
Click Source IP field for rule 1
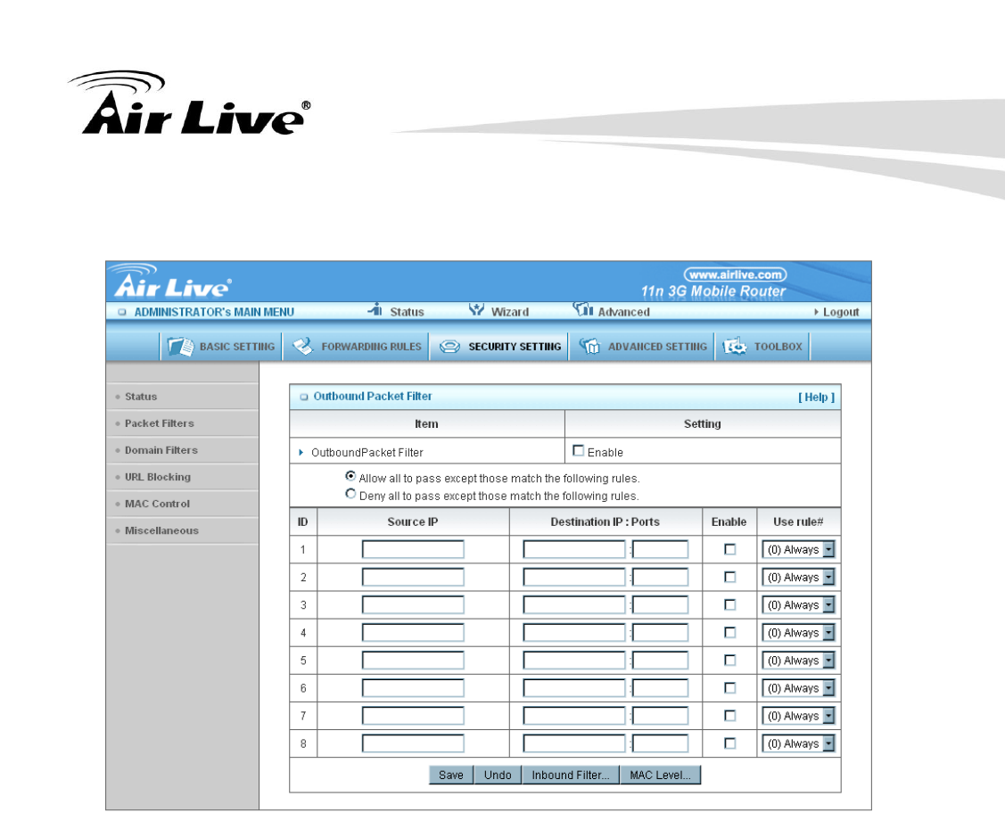(x=413, y=550)
